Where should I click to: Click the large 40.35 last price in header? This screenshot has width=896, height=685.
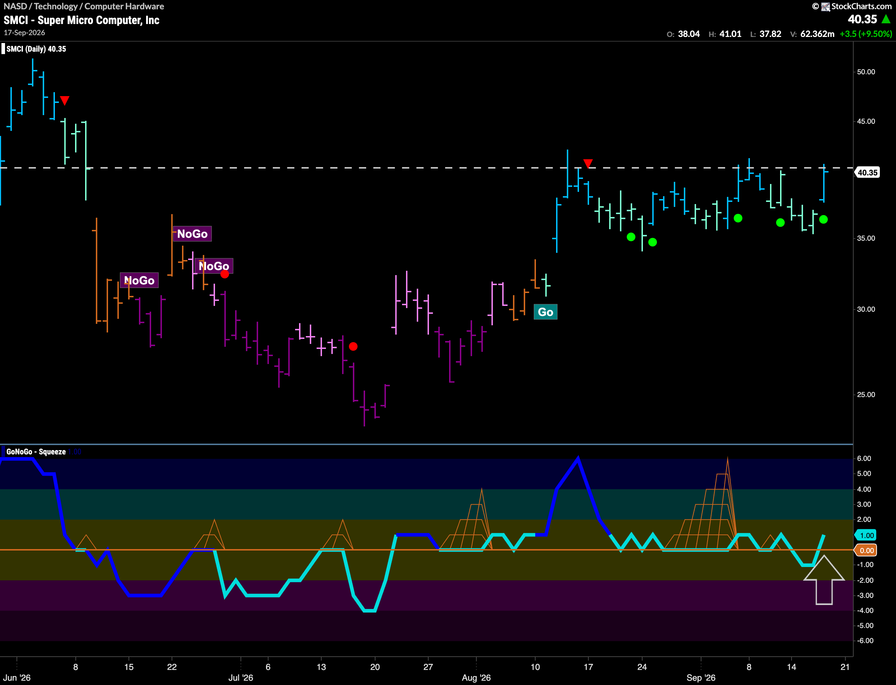tap(862, 19)
